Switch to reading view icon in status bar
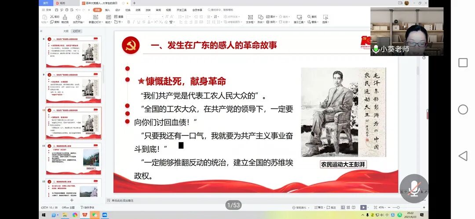 coord(353,208)
